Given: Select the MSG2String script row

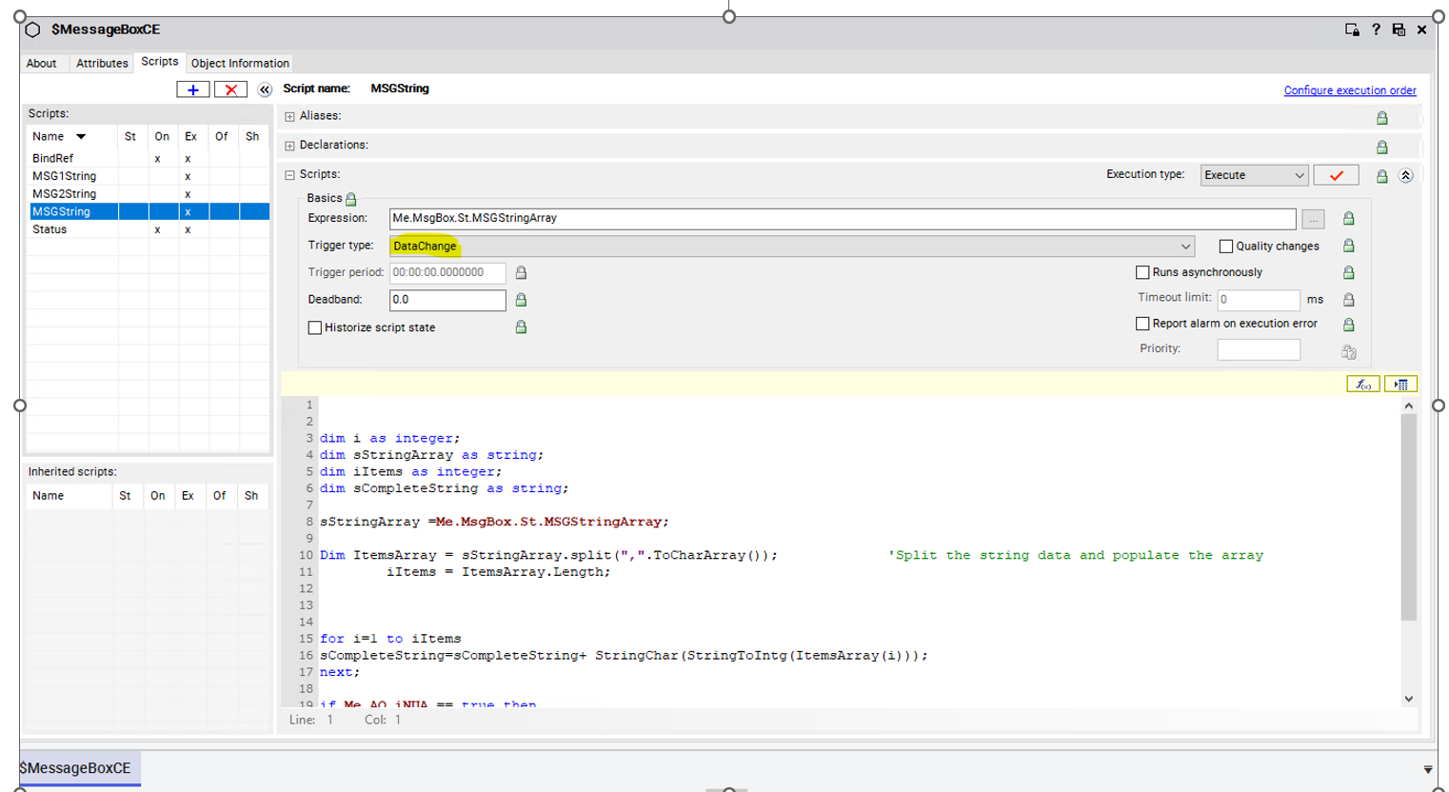Looking at the screenshot, I should coord(148,193).
